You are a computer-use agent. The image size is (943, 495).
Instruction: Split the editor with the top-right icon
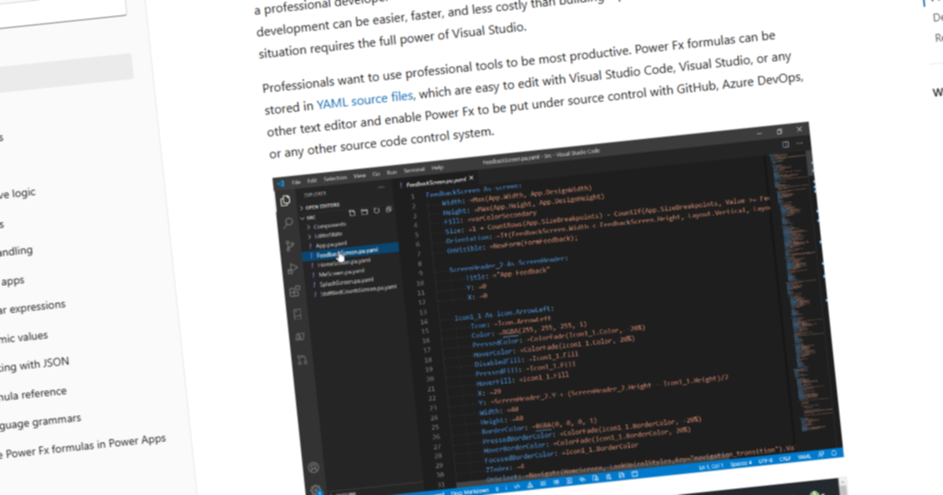(x=785, y=145)
